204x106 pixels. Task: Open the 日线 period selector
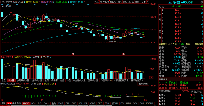click(x=3, y=2)
